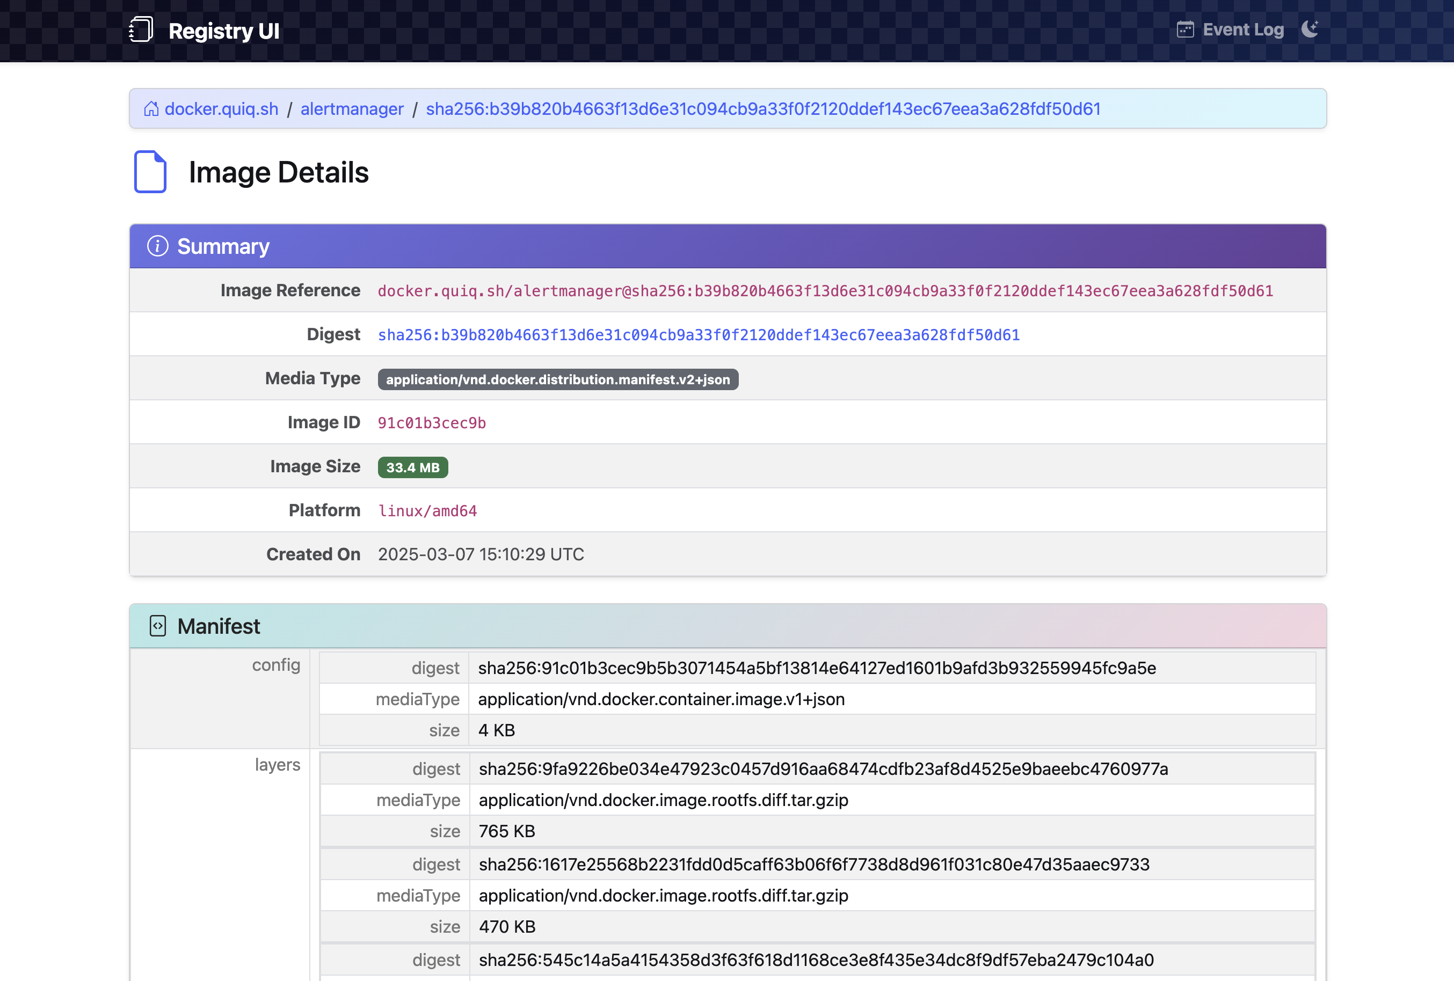
Task: Click the Image ID 91c01b3cec9b
Action: [x=432, y=423]
